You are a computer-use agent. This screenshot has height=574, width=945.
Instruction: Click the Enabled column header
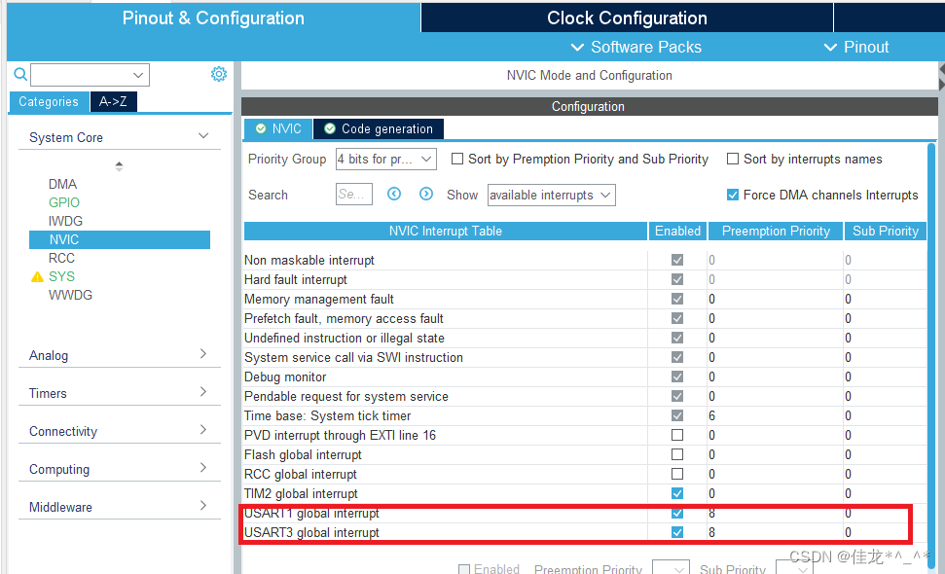677,232
